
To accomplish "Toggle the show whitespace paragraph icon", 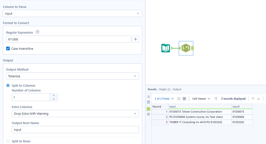I will (x=216, y=99).
